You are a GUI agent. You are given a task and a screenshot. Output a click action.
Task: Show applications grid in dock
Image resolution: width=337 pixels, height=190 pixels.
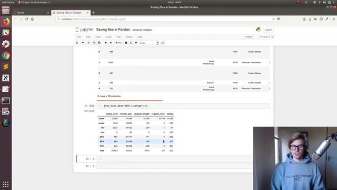(x=6, y=184)
